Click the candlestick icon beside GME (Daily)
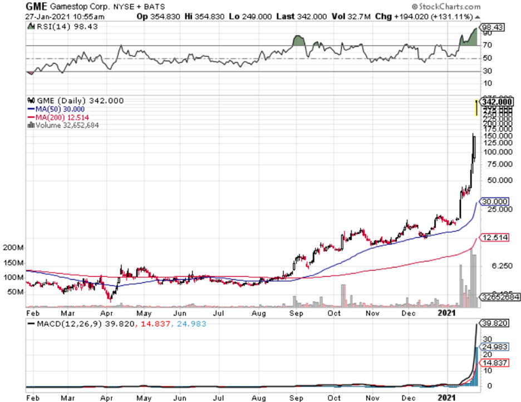 (x=31, y=100)
